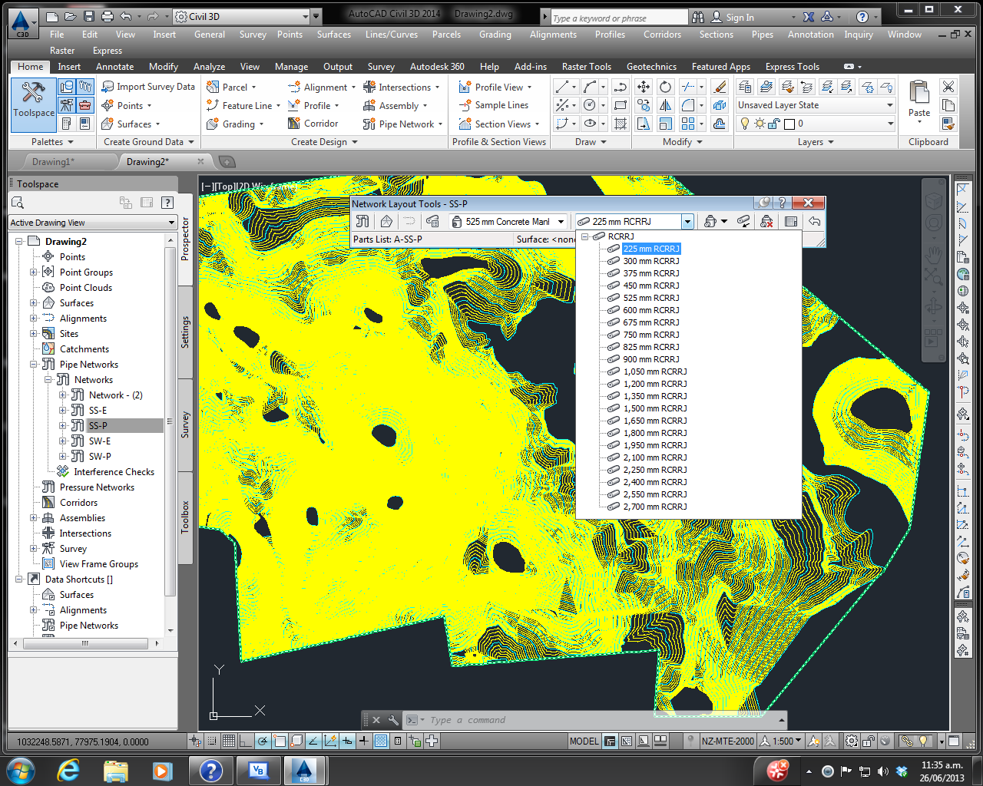Image resolution: width=983 pixels, height=786 pixels.
Task: Click the Cut icon in Clipboard panel
Action: [948, 87]
